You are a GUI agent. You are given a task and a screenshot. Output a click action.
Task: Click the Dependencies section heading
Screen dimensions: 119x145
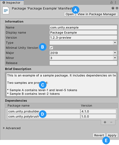point(16,101)
